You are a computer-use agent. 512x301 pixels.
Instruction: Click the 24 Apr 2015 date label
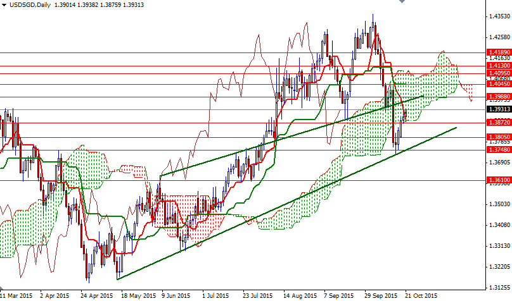96,295
